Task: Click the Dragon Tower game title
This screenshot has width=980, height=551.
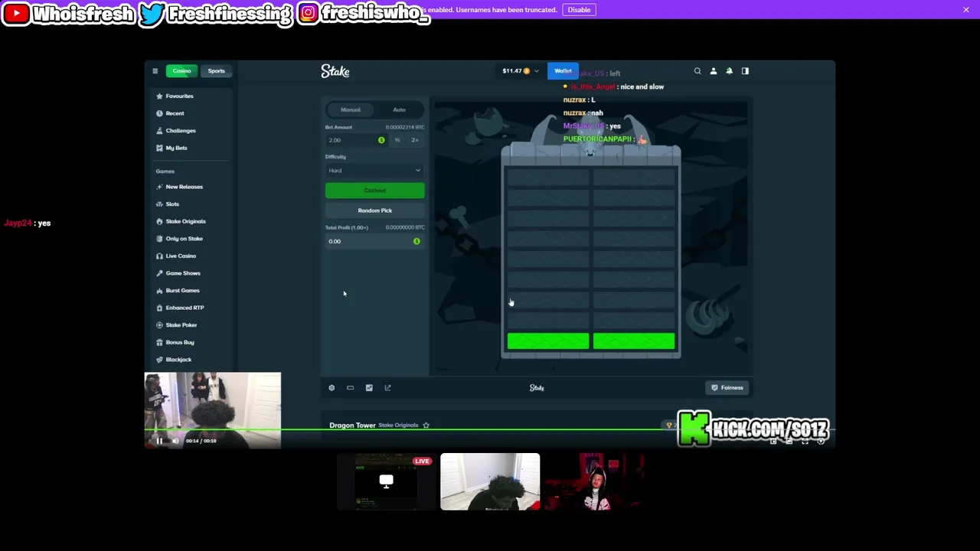Action: coord(352,425)
